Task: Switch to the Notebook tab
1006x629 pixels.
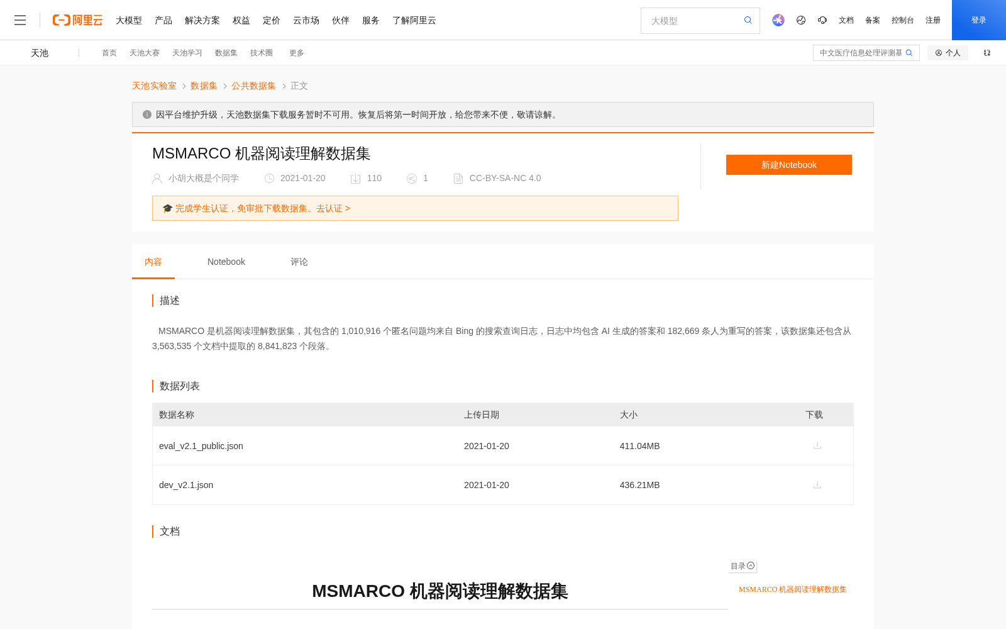Action: pyautogui.click(x=226, y=262)
